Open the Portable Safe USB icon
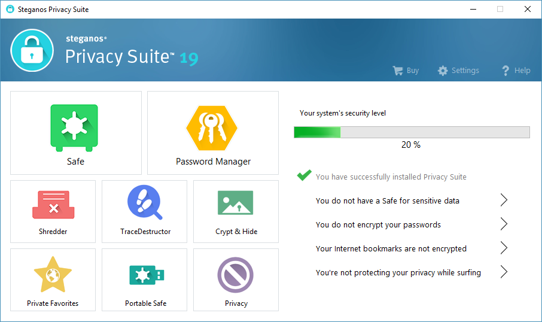The width and height of the screenshot is (542, 322). point(145,275)
